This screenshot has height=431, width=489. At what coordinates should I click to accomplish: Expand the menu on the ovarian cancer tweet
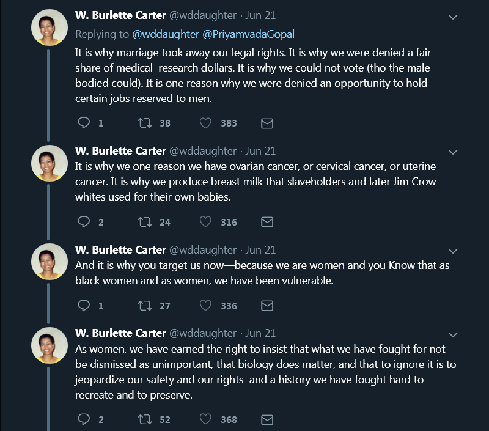tap(453, 151)
